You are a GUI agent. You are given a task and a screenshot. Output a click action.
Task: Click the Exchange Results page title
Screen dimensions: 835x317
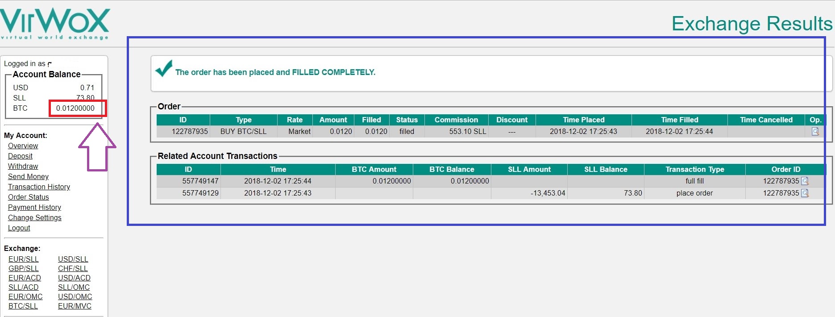[x=752, y=24]
